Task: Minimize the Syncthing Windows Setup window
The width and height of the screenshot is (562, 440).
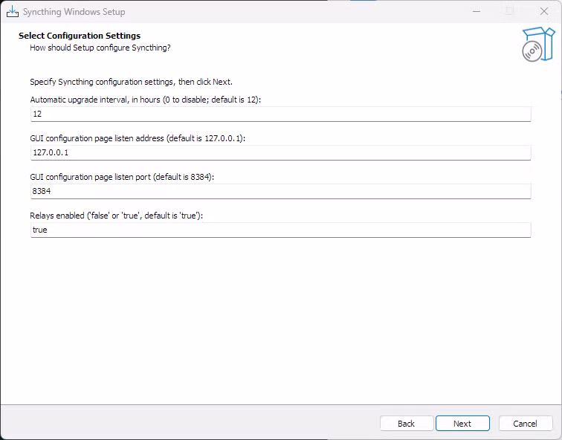Action: coord(477,11)
